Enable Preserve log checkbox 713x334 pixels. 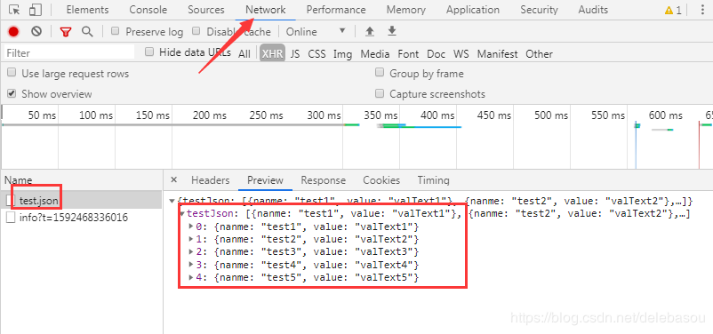click(x=116, y=31)
